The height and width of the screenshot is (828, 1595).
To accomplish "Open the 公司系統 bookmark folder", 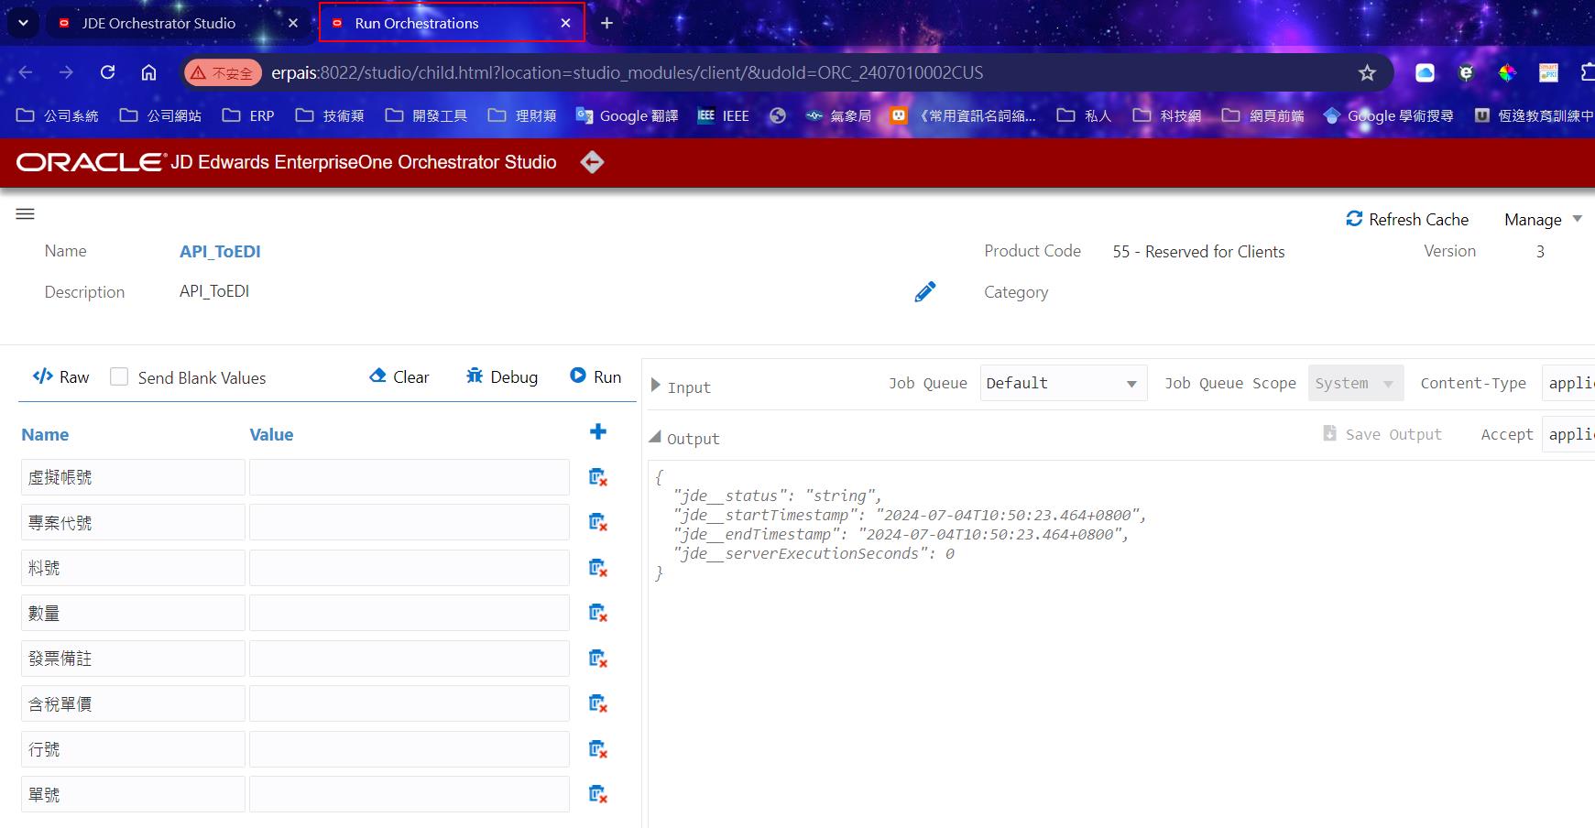I will click(58, 115).
